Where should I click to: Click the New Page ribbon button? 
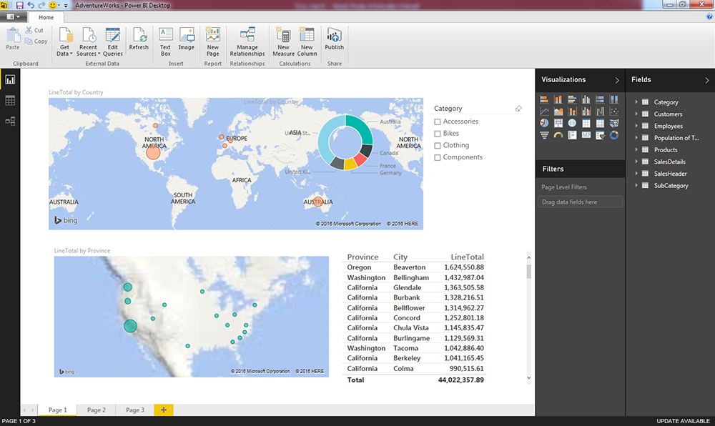click(x=212, y=42)
